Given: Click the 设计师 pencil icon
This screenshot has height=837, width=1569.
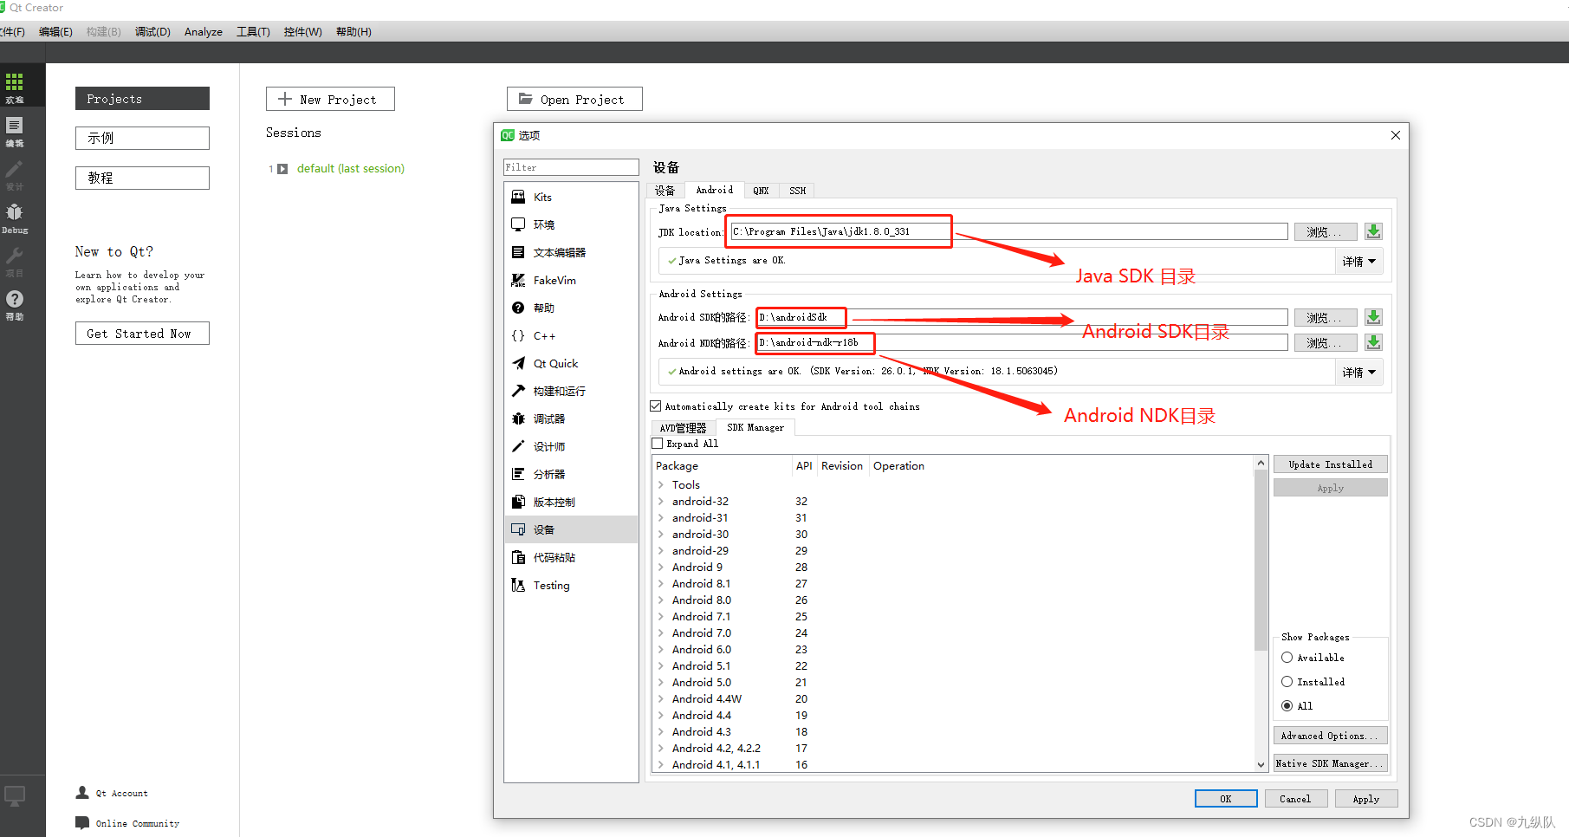Looking at the screenshot, I should 518,446.
